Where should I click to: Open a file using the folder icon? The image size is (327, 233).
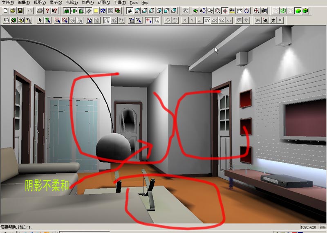point(13,11)
